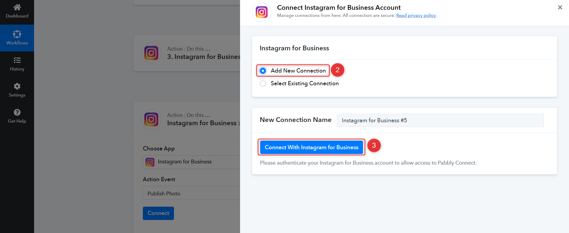Click the History menu label
The image size is (569, 233).
[x=17, y=69]
